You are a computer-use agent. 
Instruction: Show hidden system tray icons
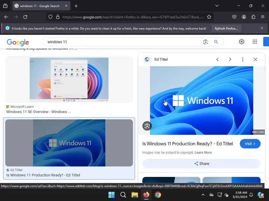(203, 195)
